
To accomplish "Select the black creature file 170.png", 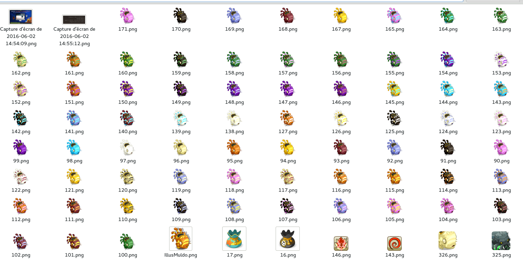I will (181, 16).
